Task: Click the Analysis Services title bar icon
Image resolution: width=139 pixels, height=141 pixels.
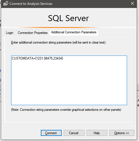Action: click(6, 4)
